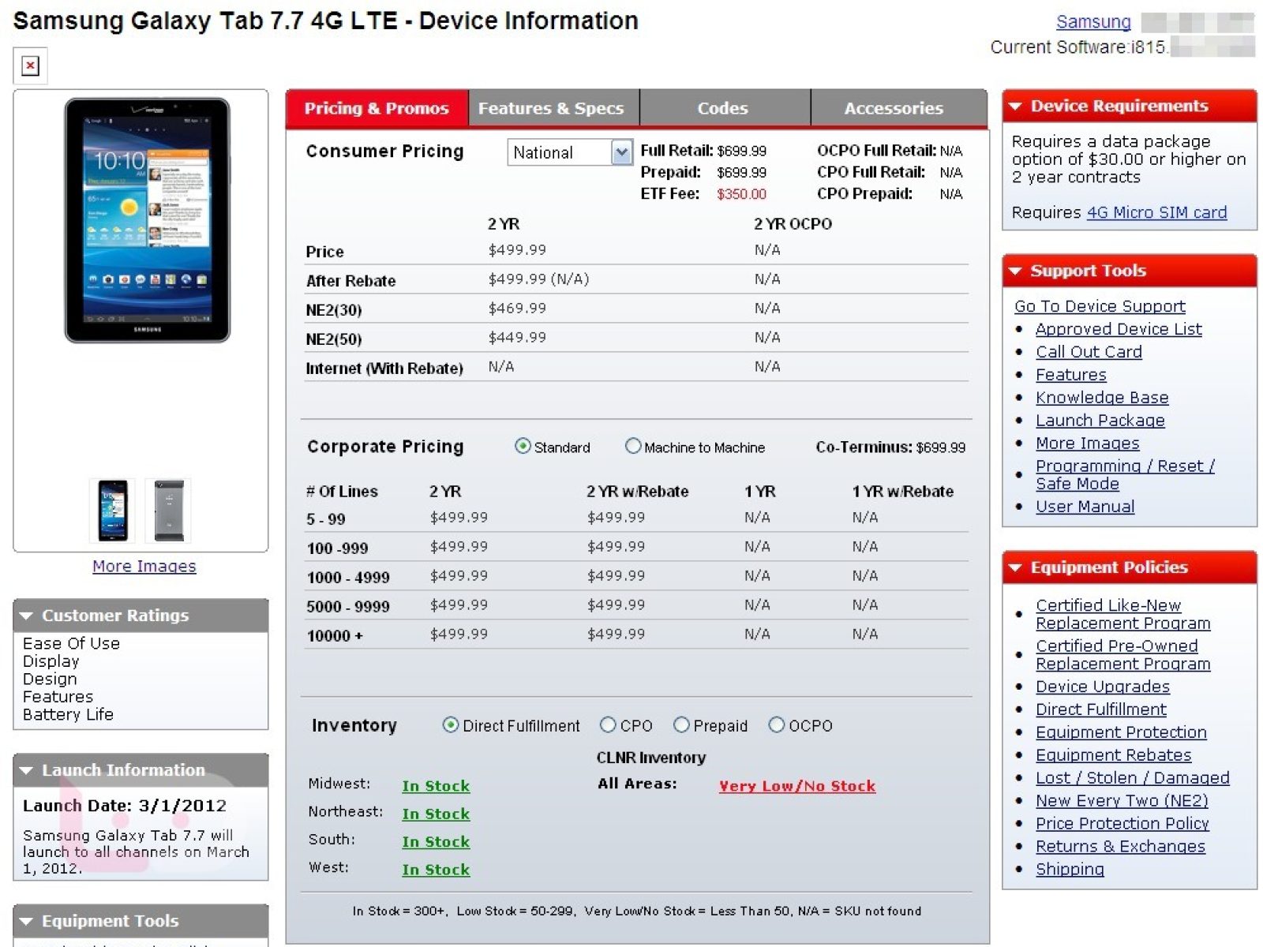
Task: Collapse the Device Requirements panel arrow
Action: [x=1015, y=107]
